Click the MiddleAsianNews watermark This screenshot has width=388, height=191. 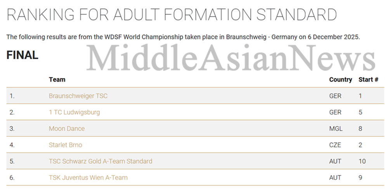pos(230,58)
